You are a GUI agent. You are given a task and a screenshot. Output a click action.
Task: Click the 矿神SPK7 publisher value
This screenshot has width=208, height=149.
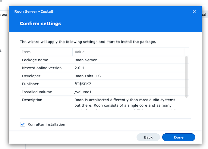[x=83, y=84]
